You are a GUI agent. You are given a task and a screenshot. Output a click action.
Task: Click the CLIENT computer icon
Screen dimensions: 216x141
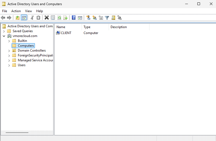click(x=58, y=33)
